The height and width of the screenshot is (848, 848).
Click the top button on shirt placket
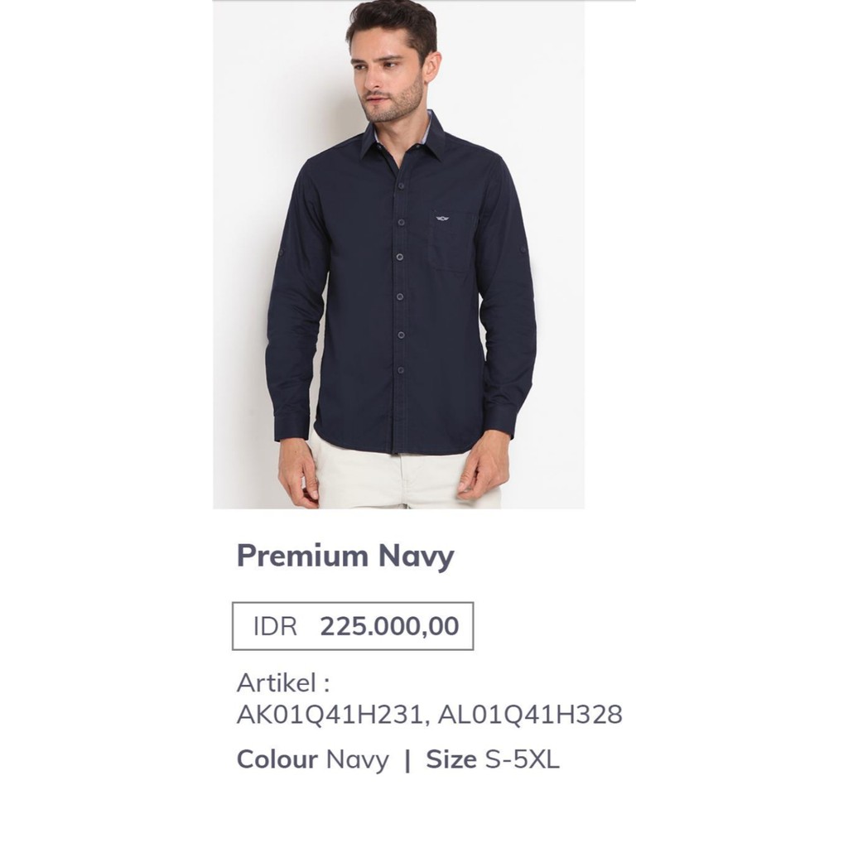tap(402, 186)
